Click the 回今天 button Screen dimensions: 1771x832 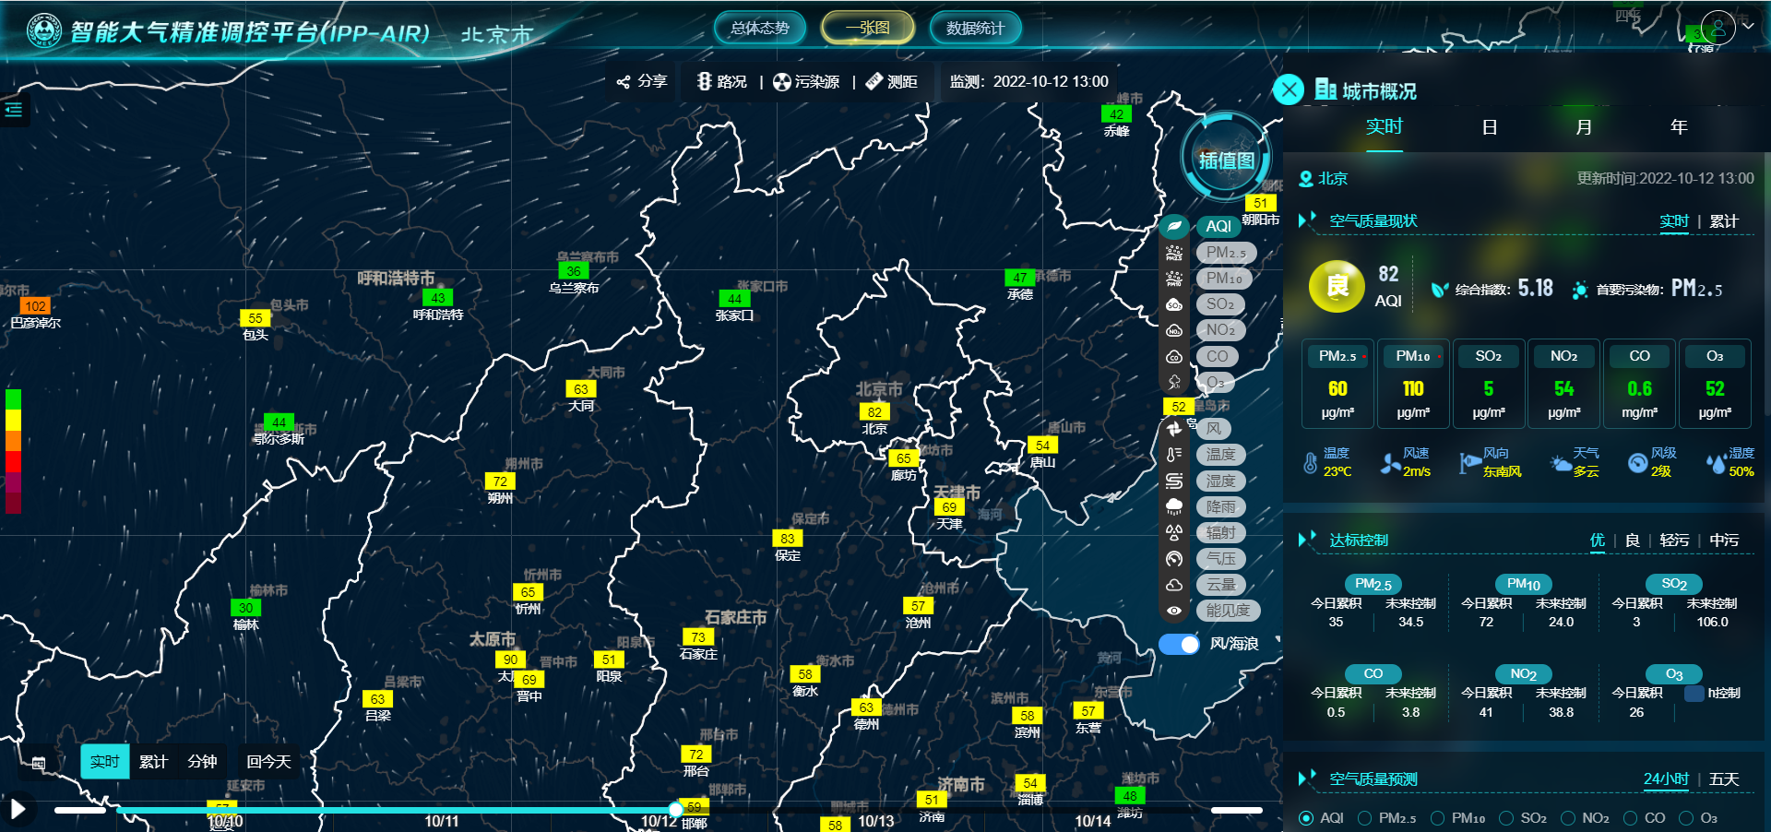[268, 762]
